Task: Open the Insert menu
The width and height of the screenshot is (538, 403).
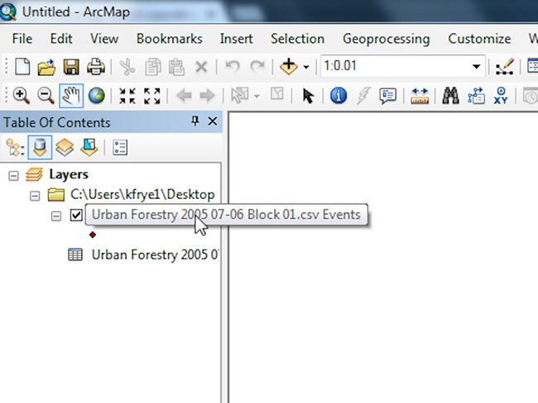Action: (x=237, y=39)
